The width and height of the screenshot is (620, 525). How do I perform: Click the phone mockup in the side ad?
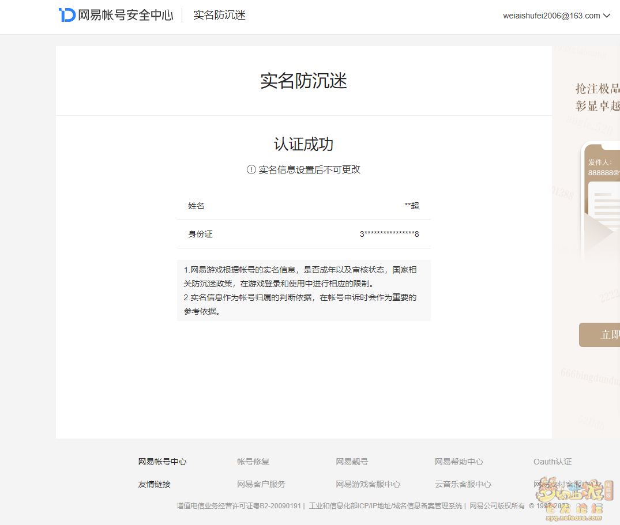point(600,202)
